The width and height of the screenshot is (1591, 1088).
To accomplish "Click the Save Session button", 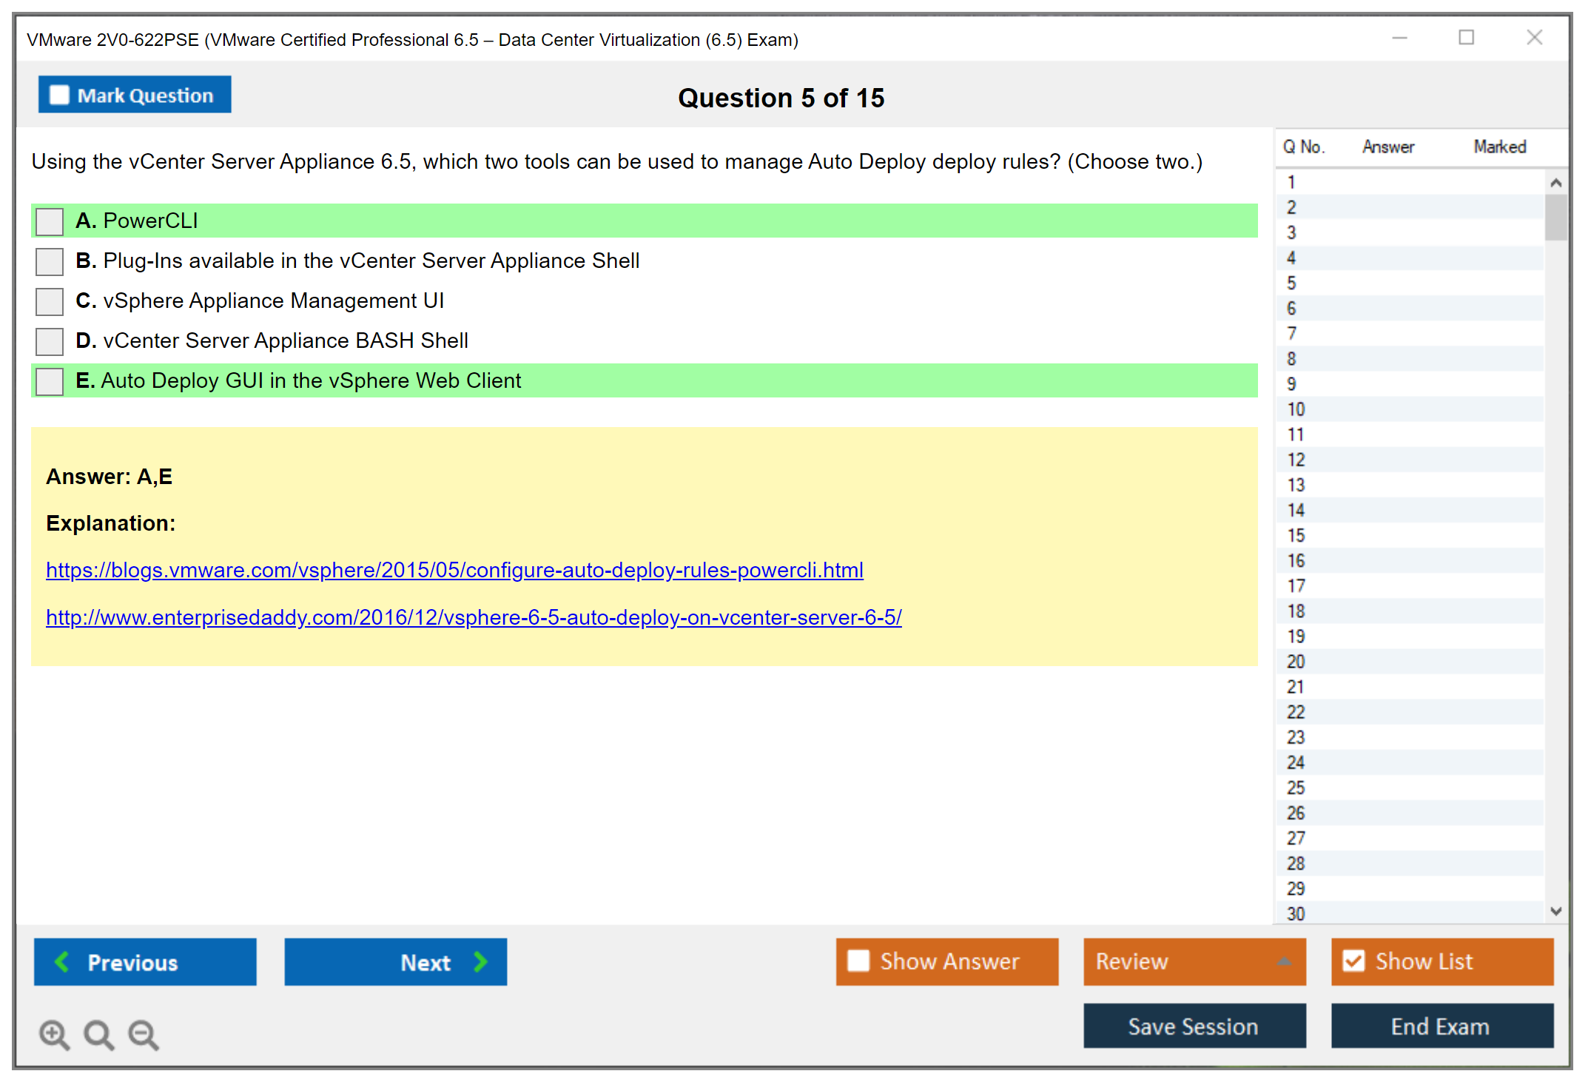I will click(x=1194, y=1026).
